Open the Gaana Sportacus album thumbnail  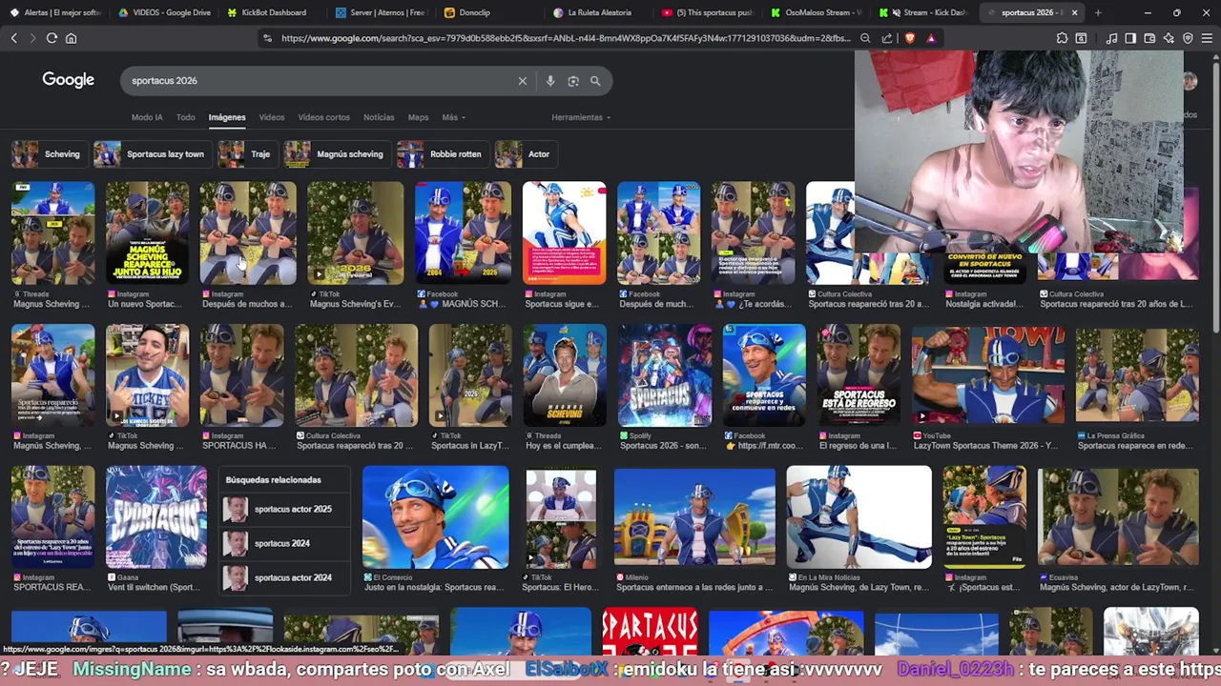[x=156, y=517]
